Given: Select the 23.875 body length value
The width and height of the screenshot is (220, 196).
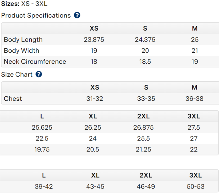Looking at the screenshot, I should pos(94,39).
